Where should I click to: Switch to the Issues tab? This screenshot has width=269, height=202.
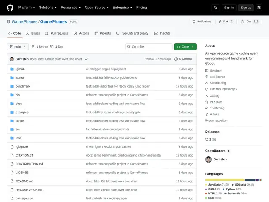point(33,33)
